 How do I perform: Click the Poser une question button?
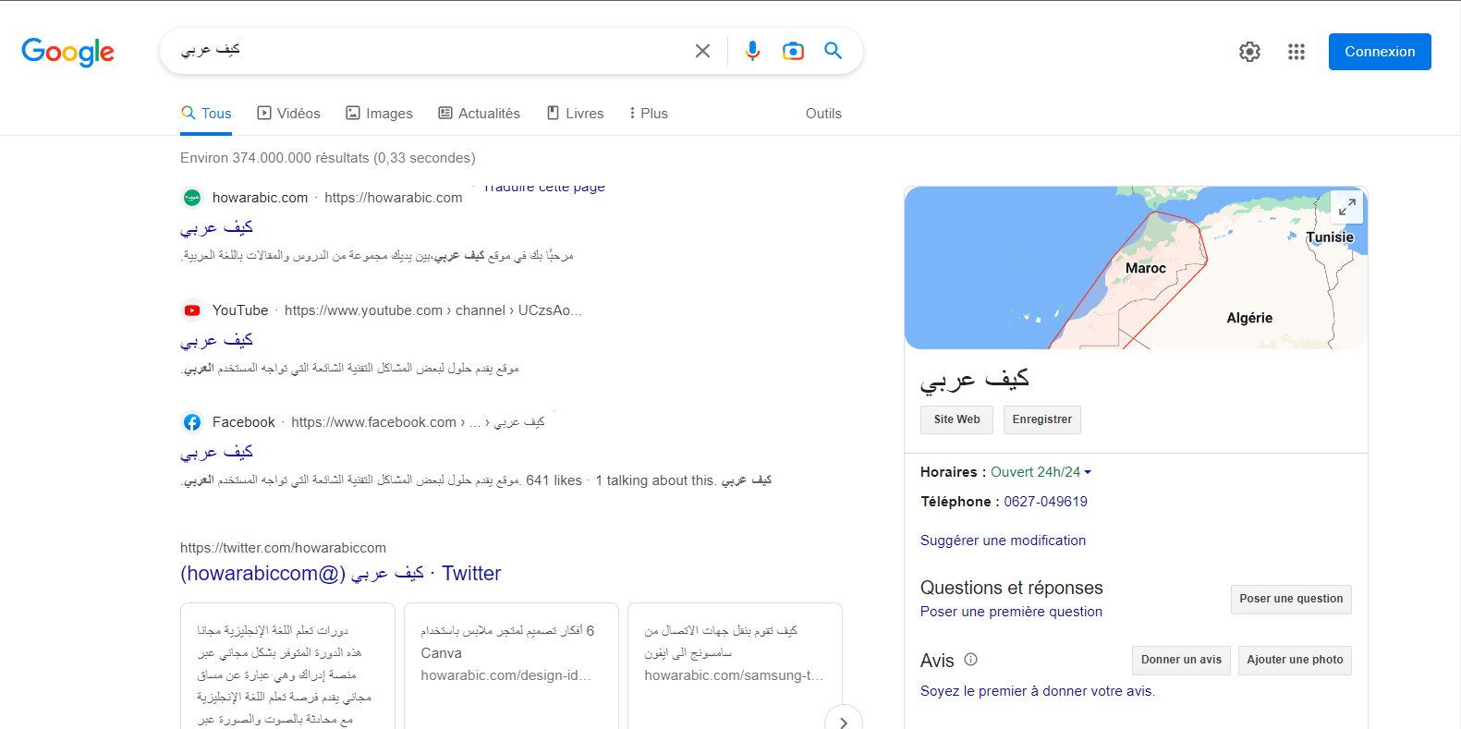1291,599
